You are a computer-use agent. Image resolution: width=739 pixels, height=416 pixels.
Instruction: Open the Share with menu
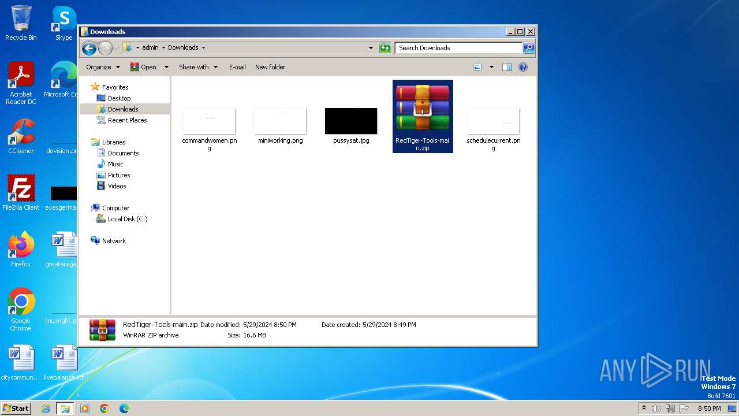(198, 67)
